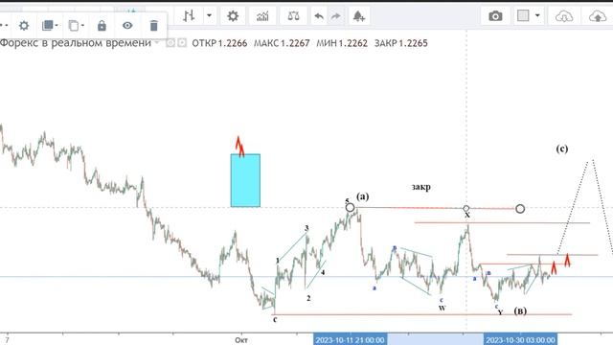Select the chart layout square icon

[523, 15]
